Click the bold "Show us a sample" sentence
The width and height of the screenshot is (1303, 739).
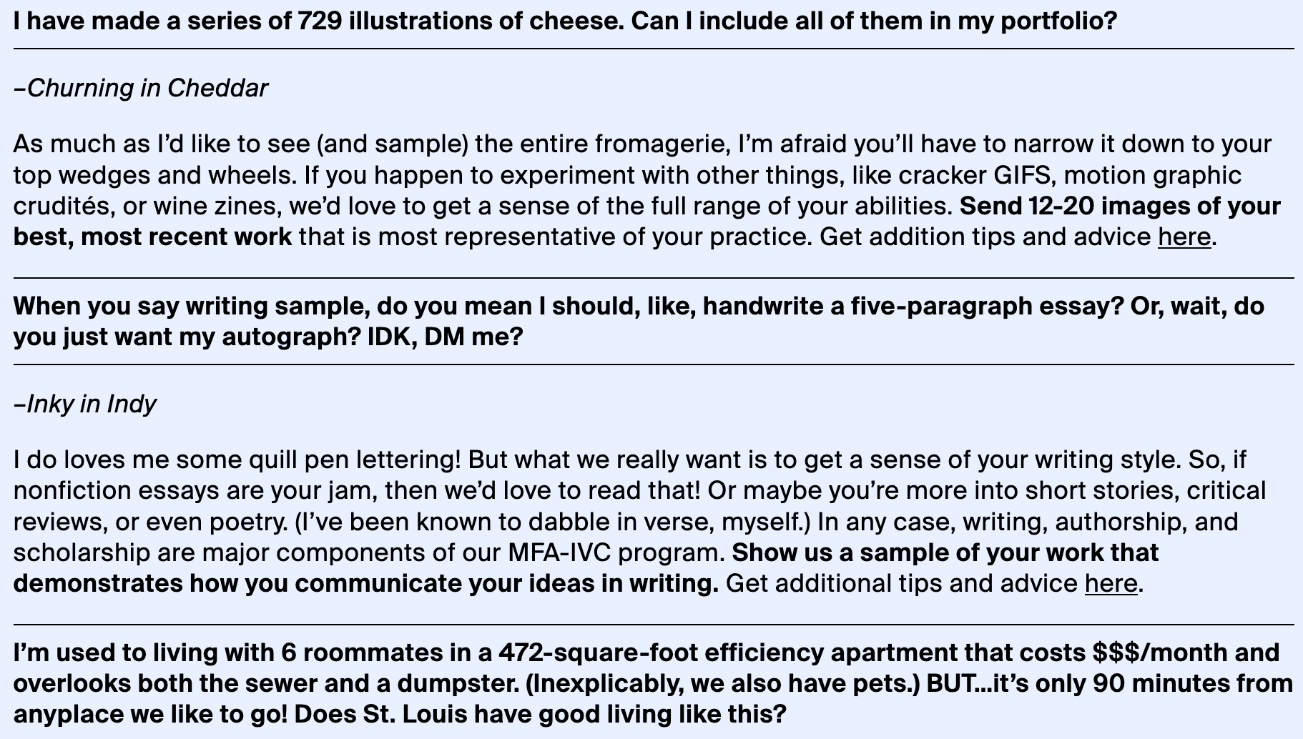[x=945, y=553]
